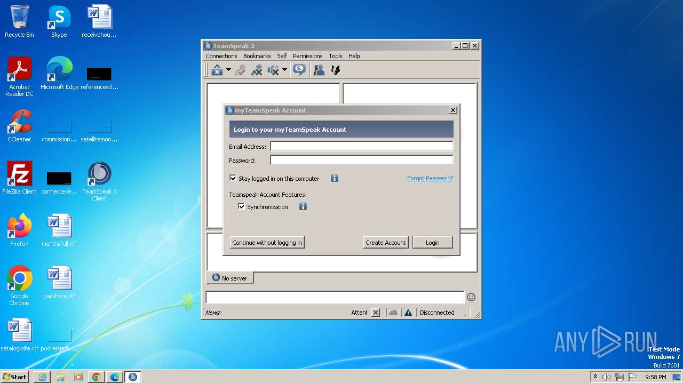
Task: Open the Permissions menu
Action: tap(307, 56)
